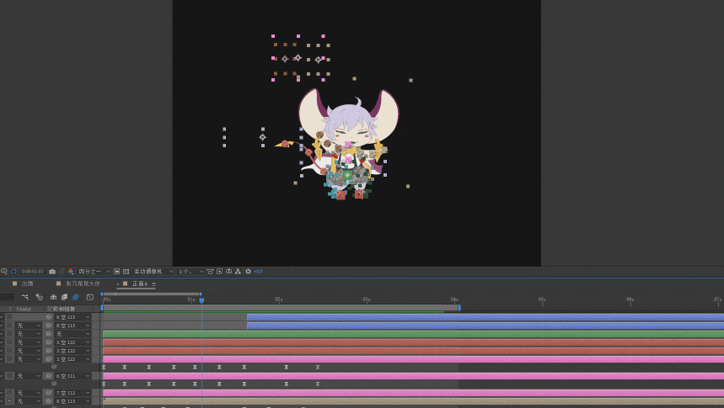Image resolution: width=724 pixels, height=408 pixels.
Task: Open the 8.空 113 parent dropdown in bottom row
Action: point(72,401)
